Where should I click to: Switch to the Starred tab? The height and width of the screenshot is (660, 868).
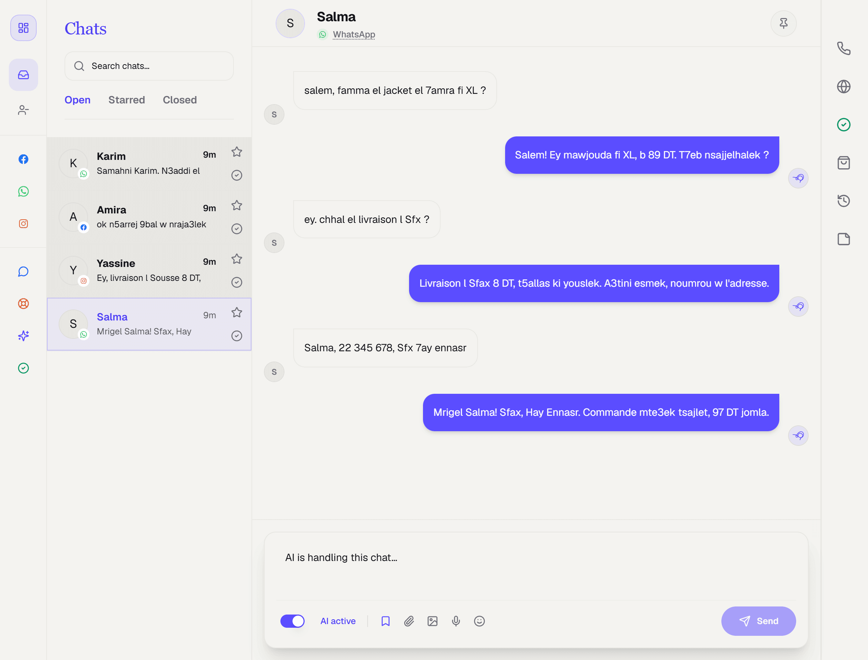pyautogui.click(x=126, y=100)
